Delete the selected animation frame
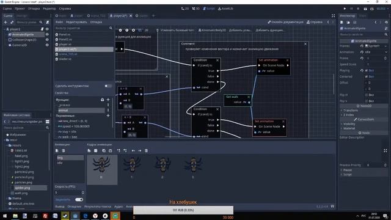 click(147, 151)
